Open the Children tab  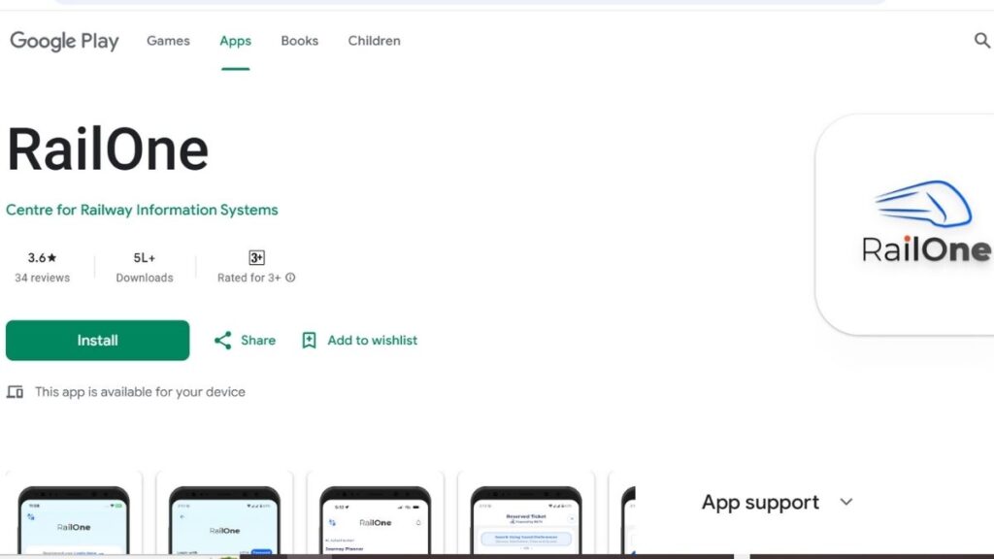coord(374,41)
